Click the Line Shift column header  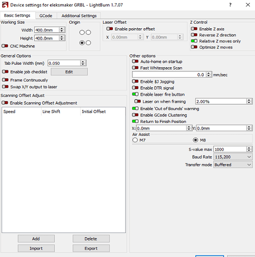coord(61,112)
